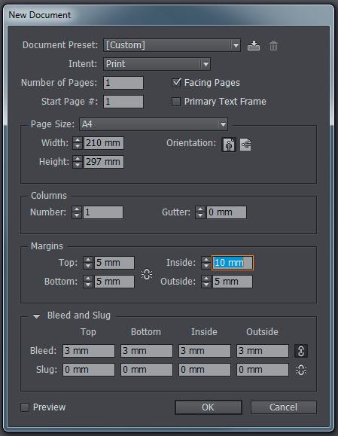Click the Columns Number field
Viewport: 338px width, 436px height.
coord(103,212)
